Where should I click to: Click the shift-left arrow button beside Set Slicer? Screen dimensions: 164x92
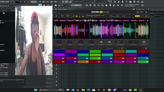tap(80, 48)
